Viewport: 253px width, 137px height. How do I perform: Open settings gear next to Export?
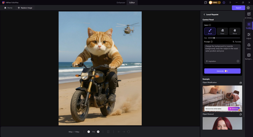[248, 8]
